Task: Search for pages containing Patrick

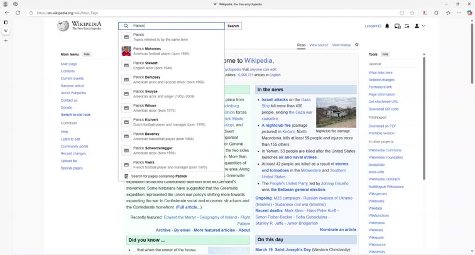Action: [x=172, y=176]
